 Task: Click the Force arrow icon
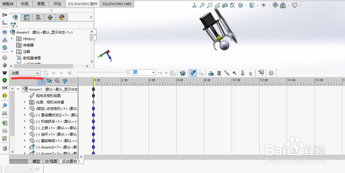235,73
